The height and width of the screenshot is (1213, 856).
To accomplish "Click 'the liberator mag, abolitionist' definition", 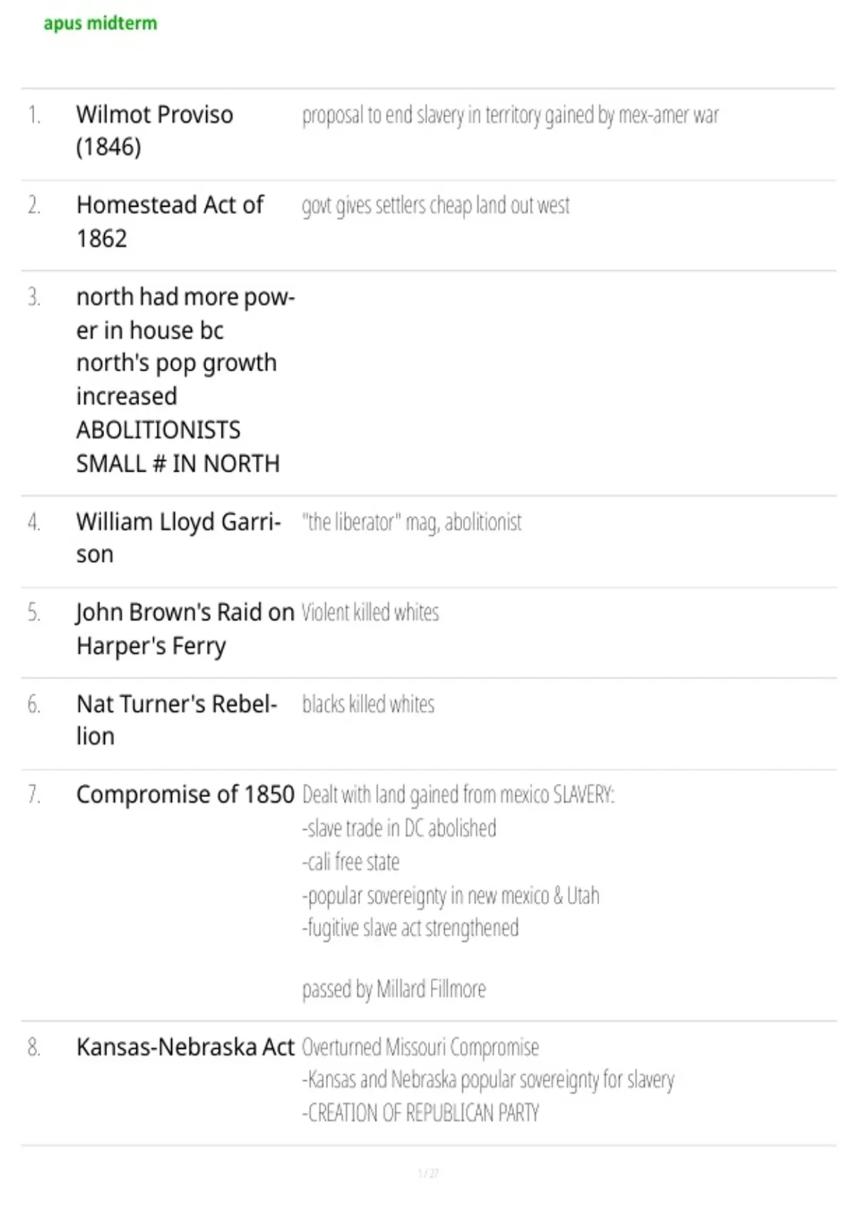I will click(412, 522).
